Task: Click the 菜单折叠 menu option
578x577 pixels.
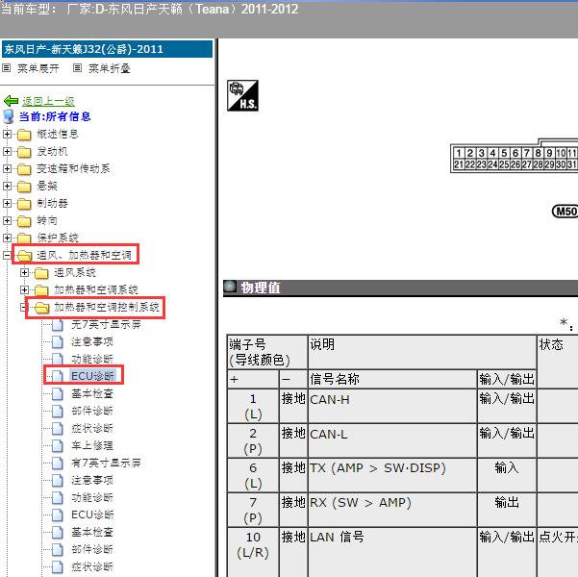Action: pos(110,68)
